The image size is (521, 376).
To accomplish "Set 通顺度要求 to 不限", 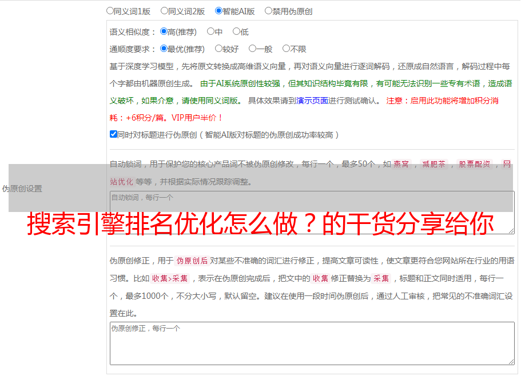I will tap(286, 49).
